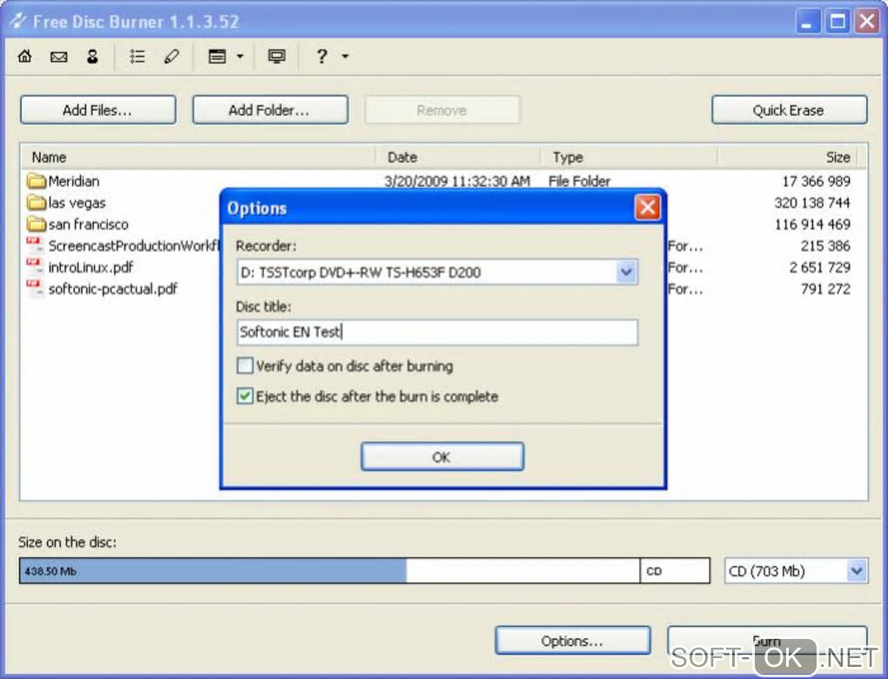Click the disc size usage progress bar
888x679 pixels.
click(x=364, y=571)
